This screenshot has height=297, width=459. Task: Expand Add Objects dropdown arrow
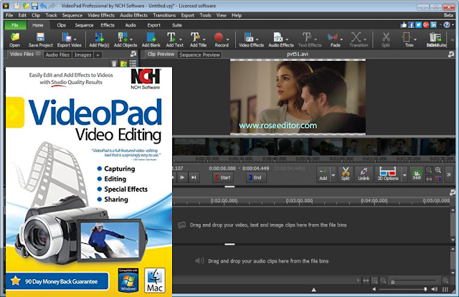click(131, 39)
